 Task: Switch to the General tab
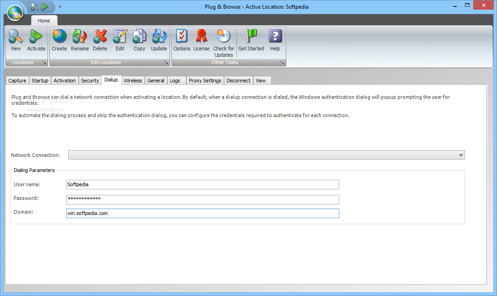[x=156, y=81]
